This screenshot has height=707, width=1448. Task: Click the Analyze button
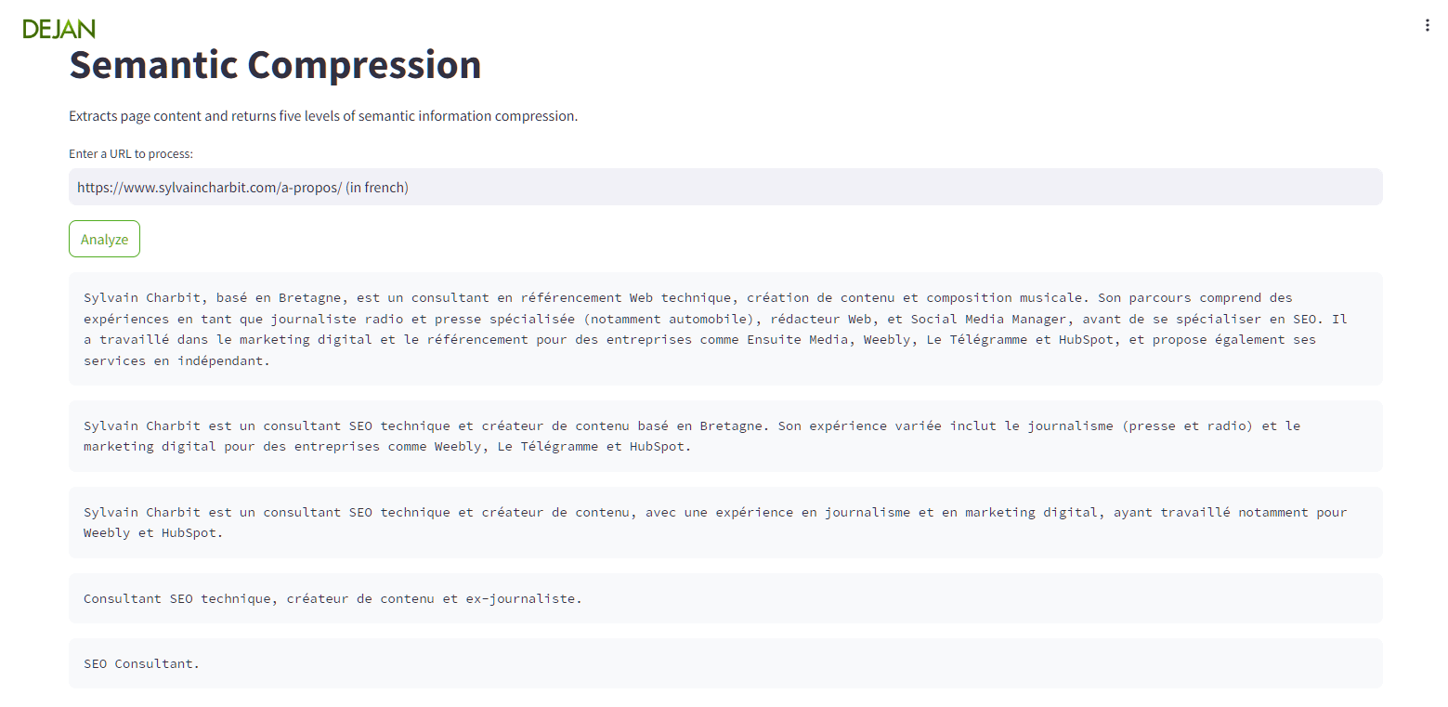click(104, 239)
